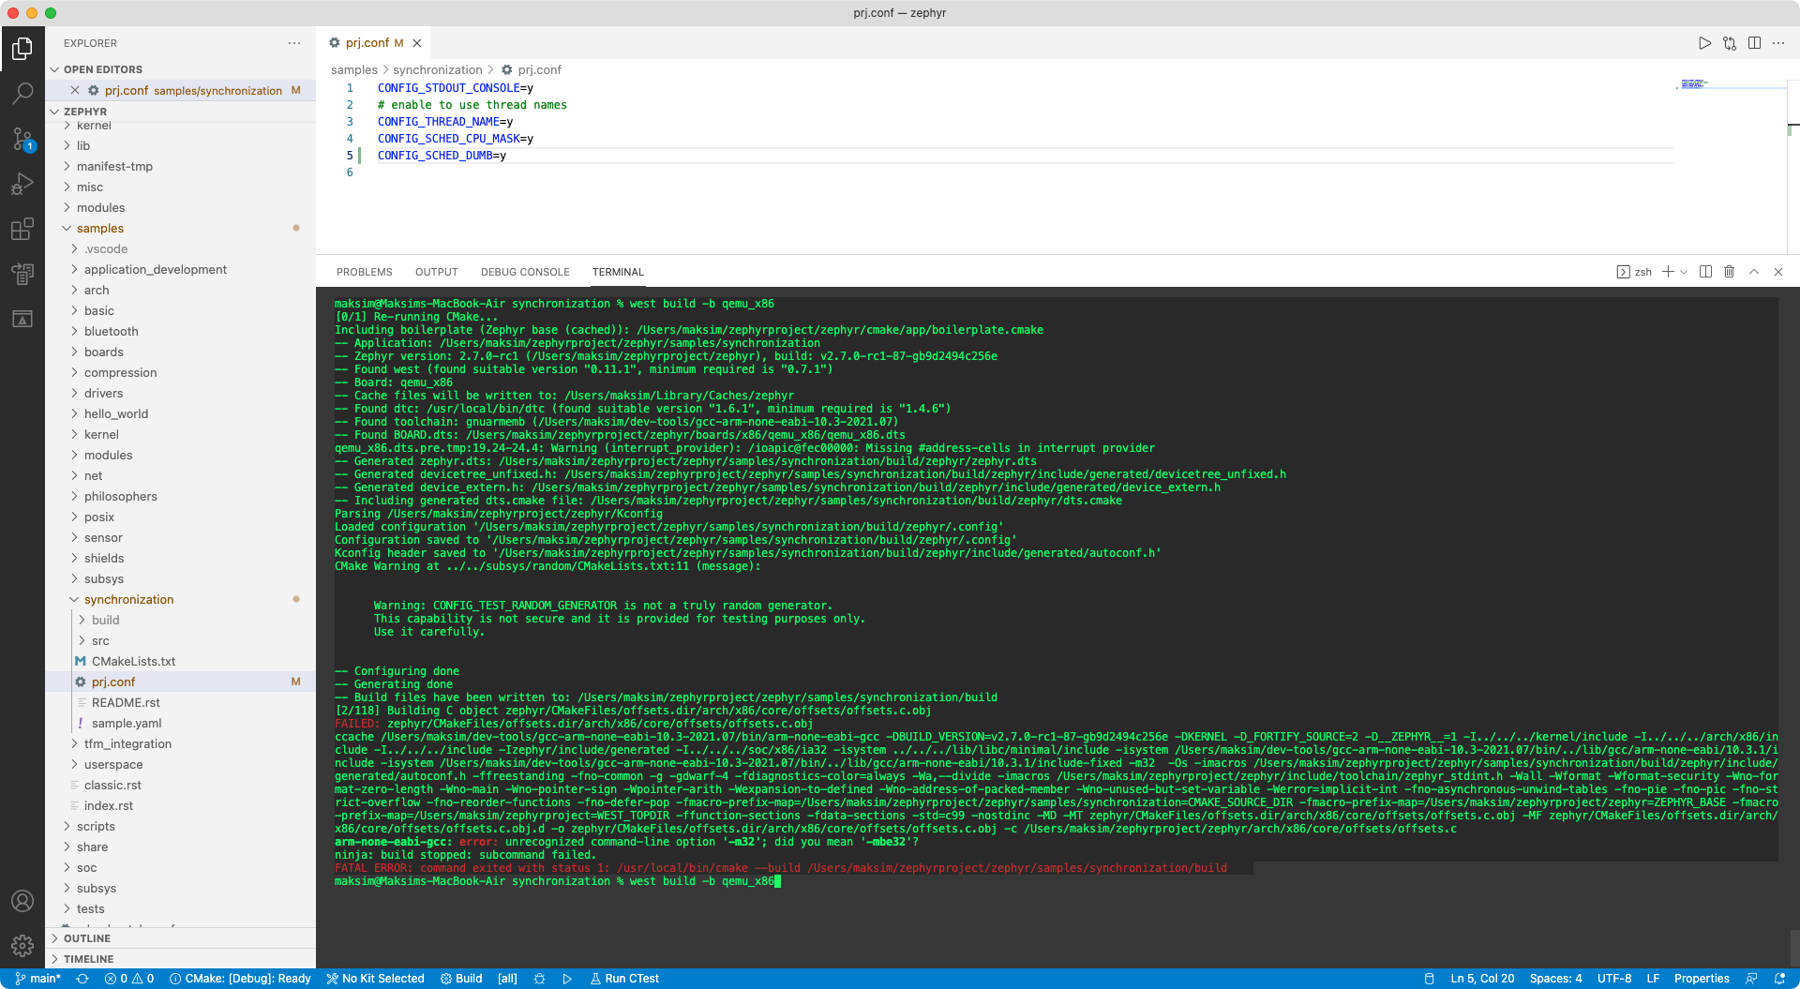
Task: Switch to the Problems tab
Action: 364,272
